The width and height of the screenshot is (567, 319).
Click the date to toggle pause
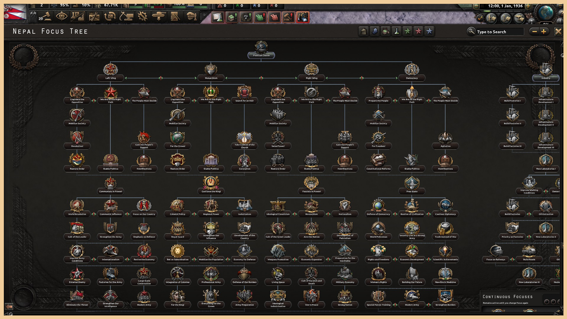[505, 6]
